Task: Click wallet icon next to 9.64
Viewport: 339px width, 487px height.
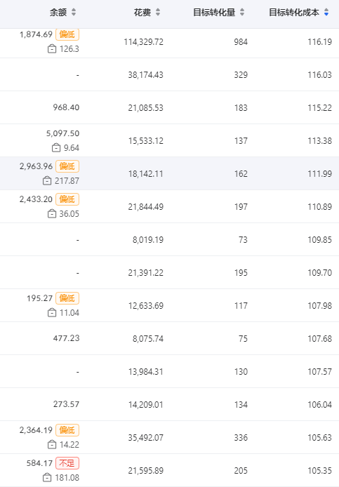Action: click(56, 148)
